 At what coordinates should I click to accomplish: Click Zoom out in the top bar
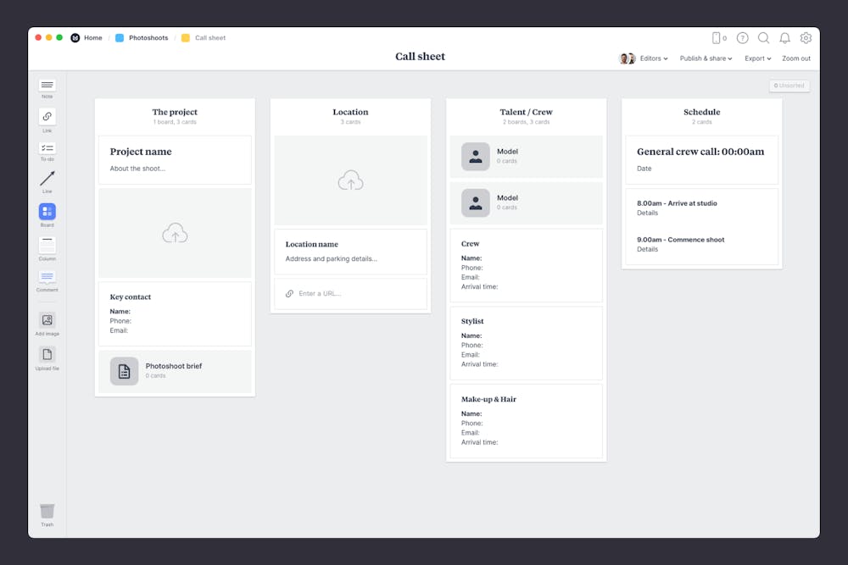[x=796, y=58]
